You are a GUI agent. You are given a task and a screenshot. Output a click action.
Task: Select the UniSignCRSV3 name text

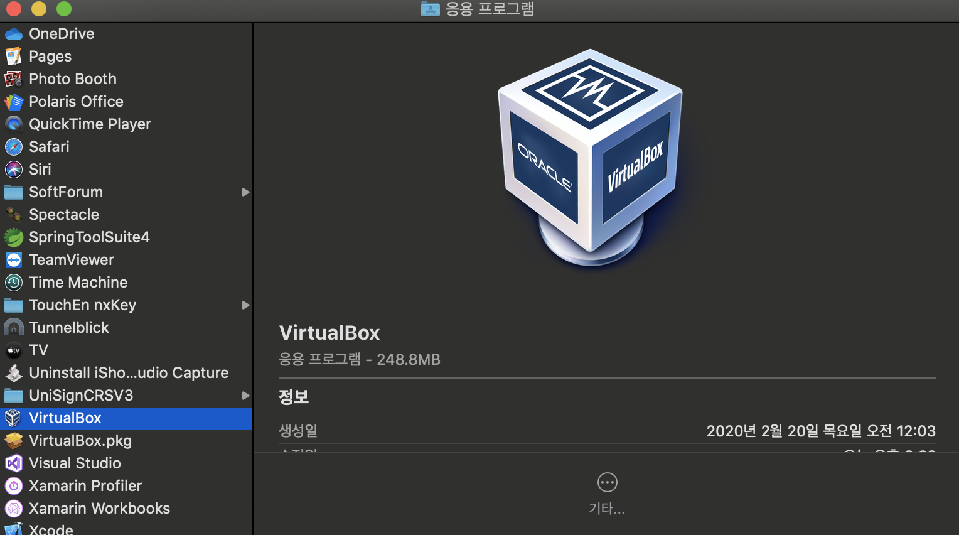coord(81,396)
